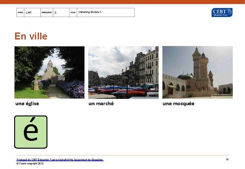Click the CfBT Education Trust logo

(x=222, y=13)
